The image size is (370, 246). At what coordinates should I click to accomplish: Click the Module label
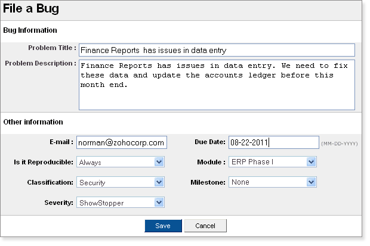pos(211,163)
